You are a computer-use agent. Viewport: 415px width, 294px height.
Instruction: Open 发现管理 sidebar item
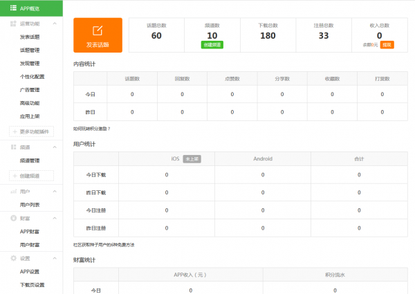tap(30, 63)
